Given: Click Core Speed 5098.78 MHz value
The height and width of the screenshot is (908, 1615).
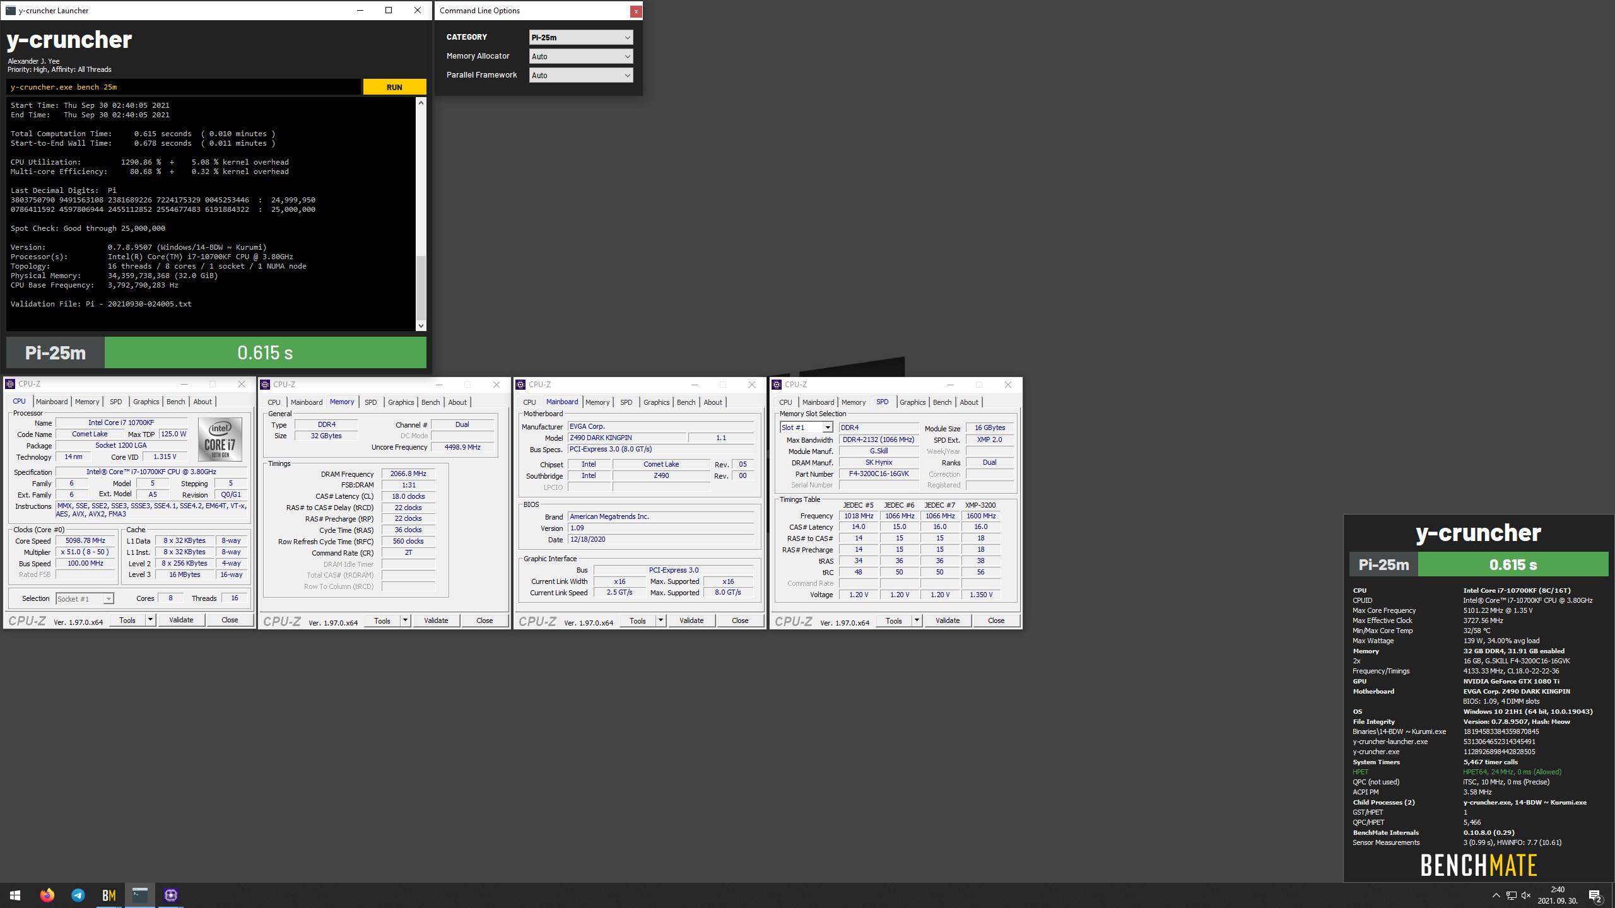Looking at the screenshot, I should click(85, 540).
